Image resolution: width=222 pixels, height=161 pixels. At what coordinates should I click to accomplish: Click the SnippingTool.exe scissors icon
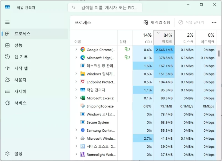[83, 106]
